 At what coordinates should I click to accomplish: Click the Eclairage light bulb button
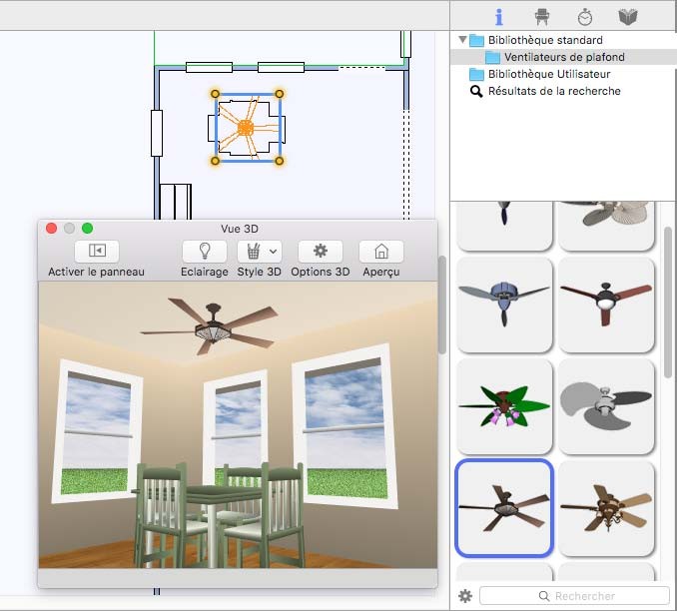coord(204,252)
